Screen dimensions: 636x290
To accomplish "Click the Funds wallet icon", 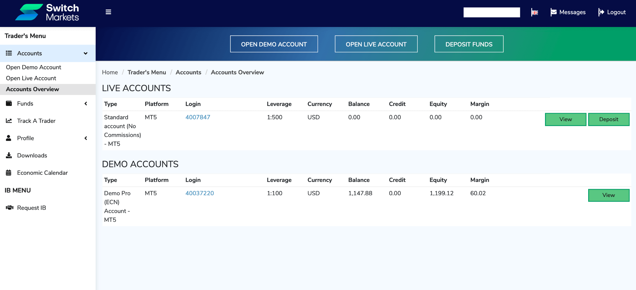I will coord(9,103).
